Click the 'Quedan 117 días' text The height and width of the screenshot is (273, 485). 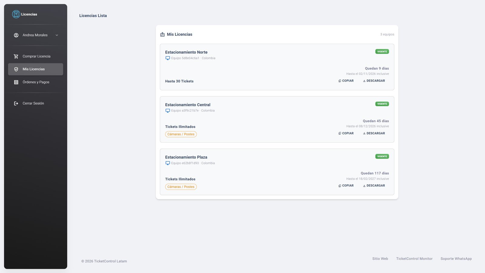[x=375, y=174]
